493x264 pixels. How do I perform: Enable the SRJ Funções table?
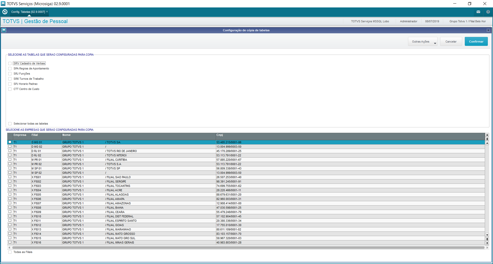[x=10, y=74]
